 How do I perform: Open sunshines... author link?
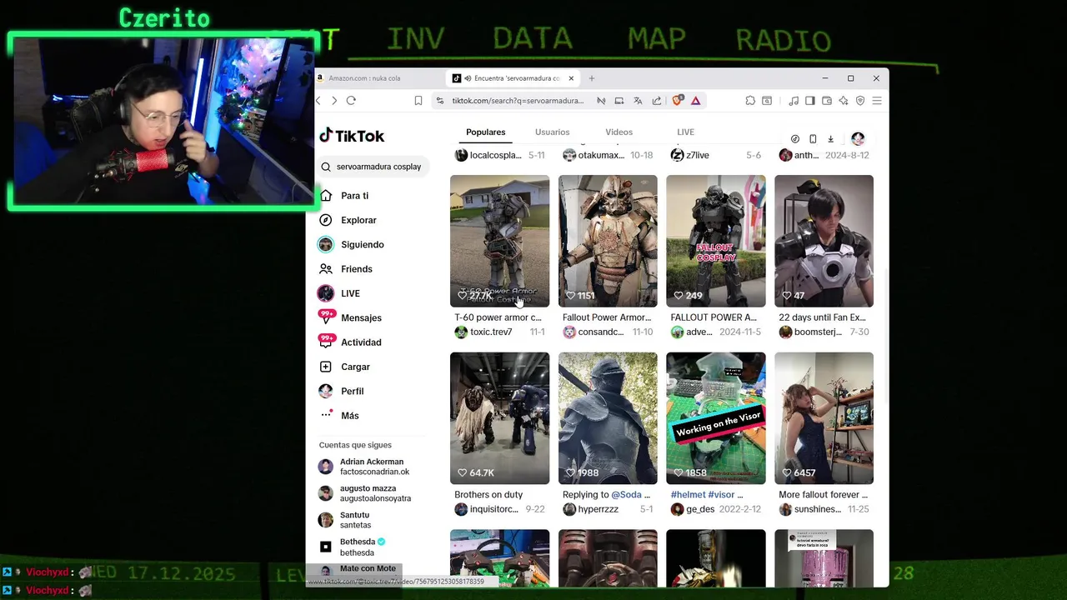pos(809,509)
